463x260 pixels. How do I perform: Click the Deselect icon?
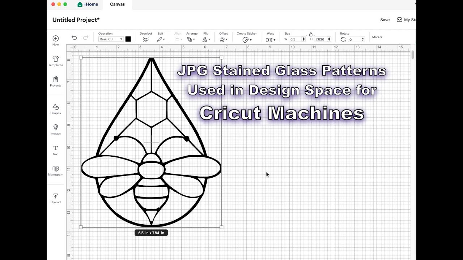pos(146,39)
